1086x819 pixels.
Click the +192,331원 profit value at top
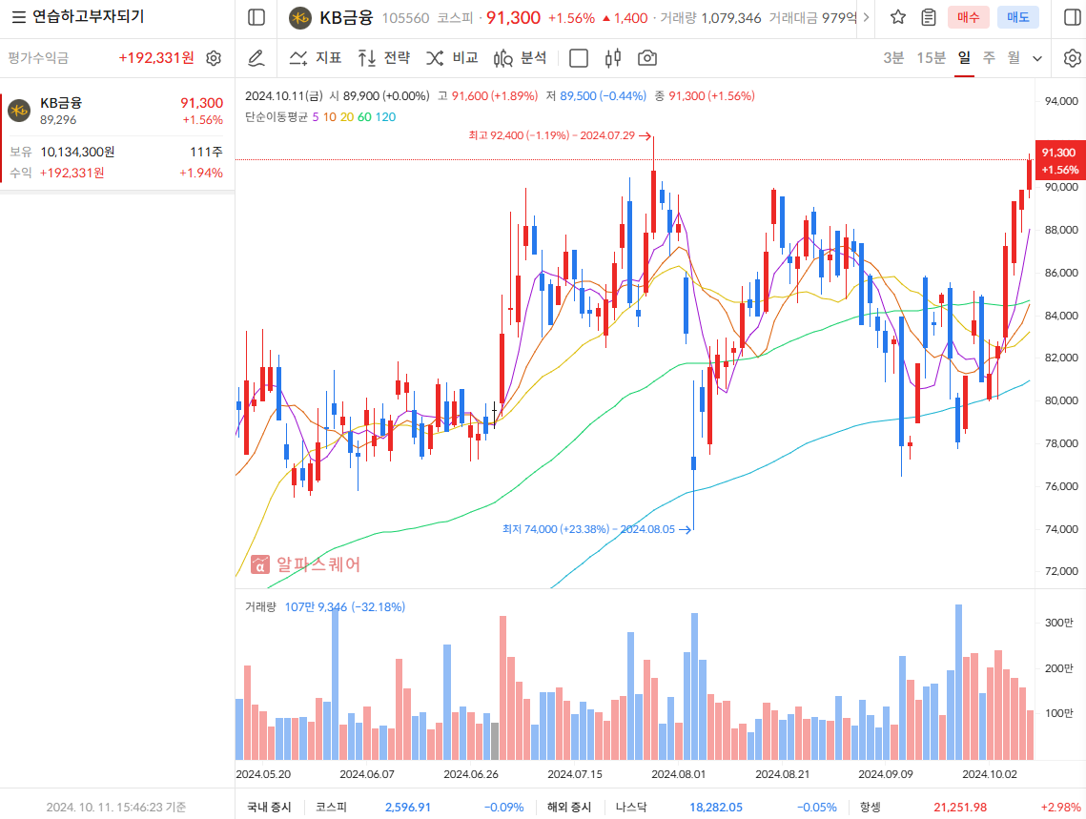156,58
